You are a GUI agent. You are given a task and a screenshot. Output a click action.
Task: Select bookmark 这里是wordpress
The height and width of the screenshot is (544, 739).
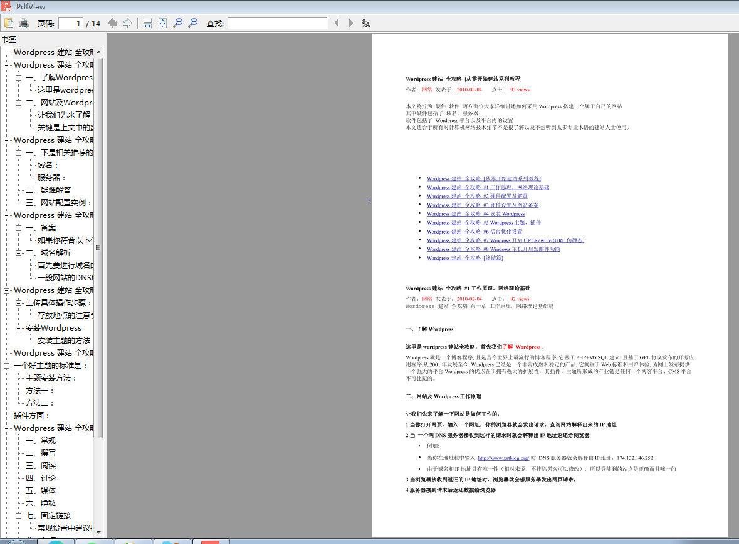[x=65, y=90]
